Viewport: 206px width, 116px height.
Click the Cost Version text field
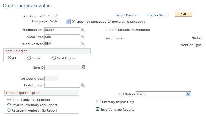[62, 44]
